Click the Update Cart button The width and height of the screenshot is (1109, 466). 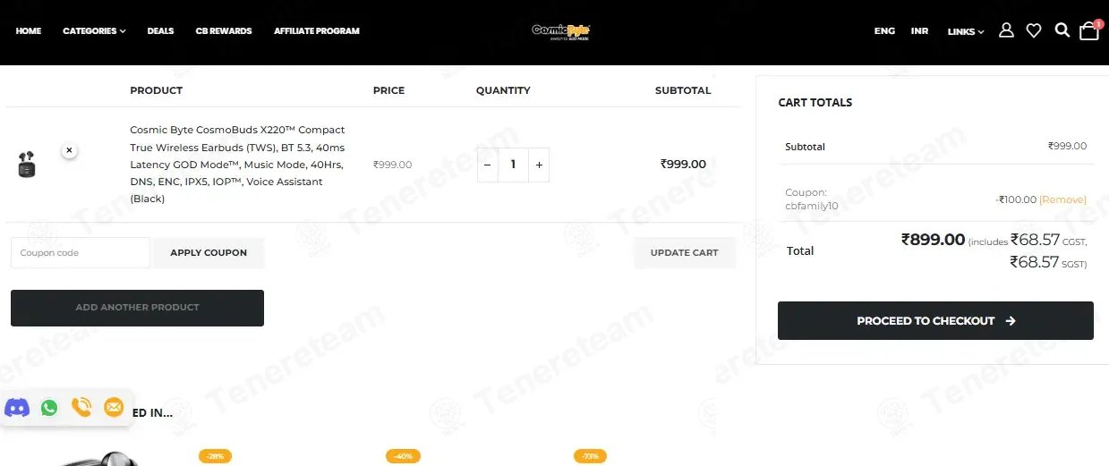684,253
